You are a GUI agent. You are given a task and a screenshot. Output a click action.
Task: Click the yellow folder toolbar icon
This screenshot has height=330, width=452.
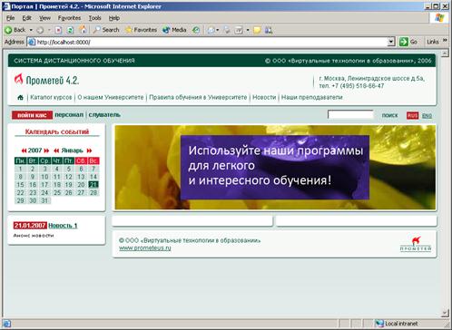point(257,30)
